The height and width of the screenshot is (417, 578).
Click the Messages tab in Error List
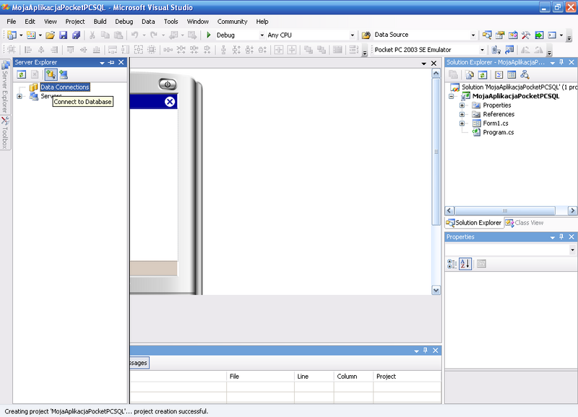139,363
